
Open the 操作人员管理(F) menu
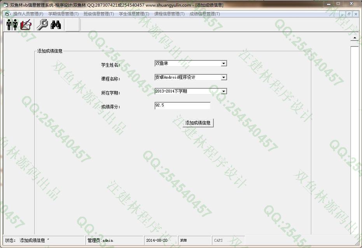[28, 14]
